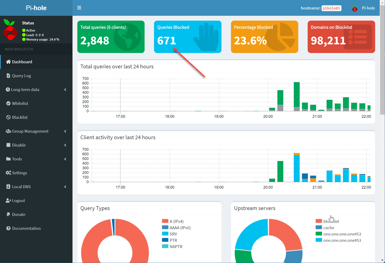This screenshot has height=263, width=385.
Task: Open Group Management via the users icon
Action: pyautogui.click(x=8, y=131)
